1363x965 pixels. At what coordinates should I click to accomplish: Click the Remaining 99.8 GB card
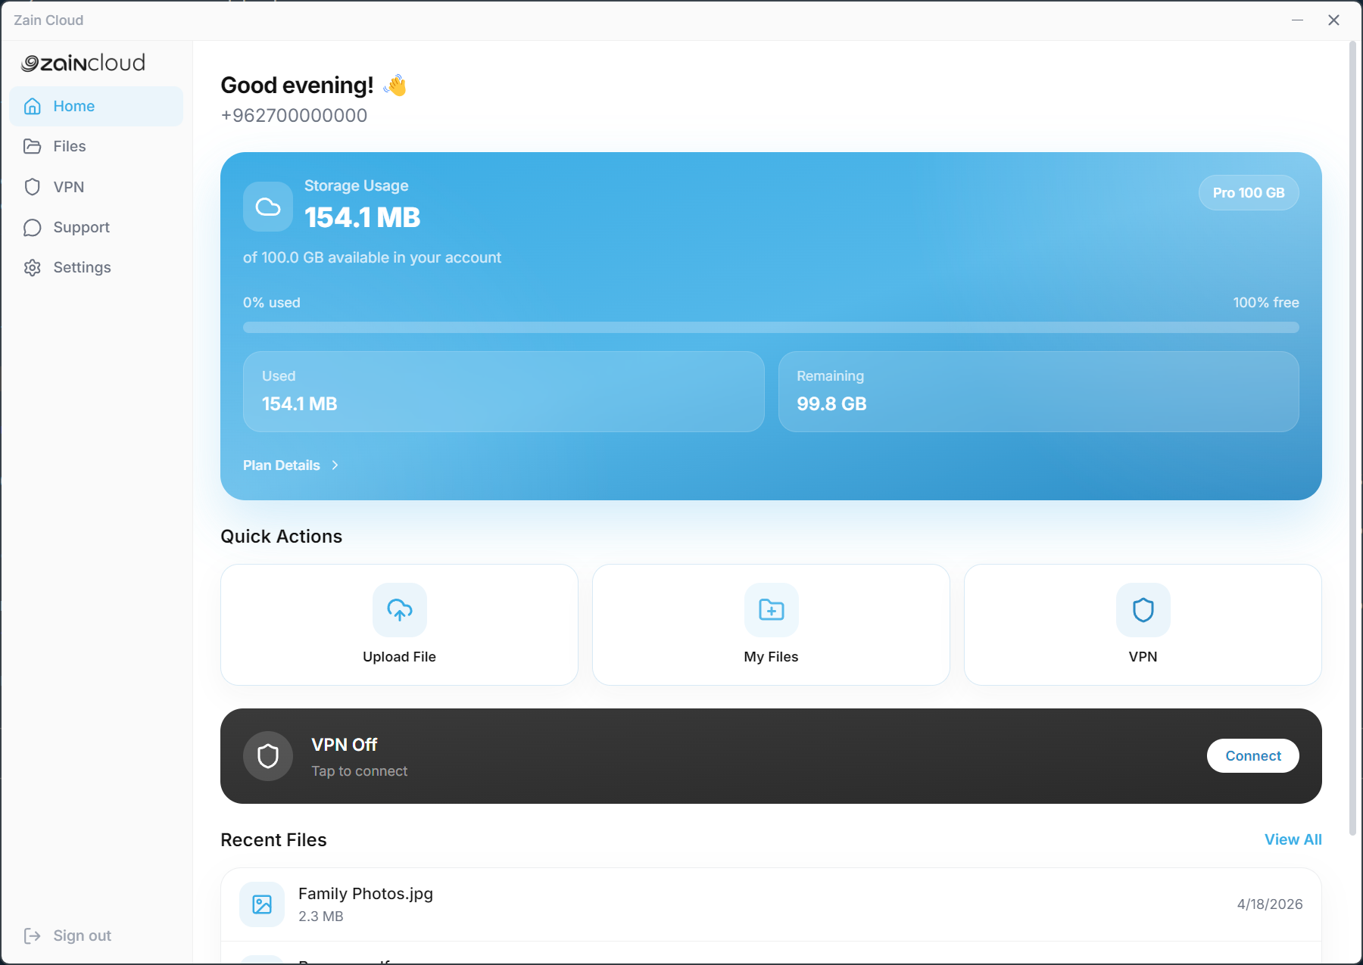(x=1039, y=391)
